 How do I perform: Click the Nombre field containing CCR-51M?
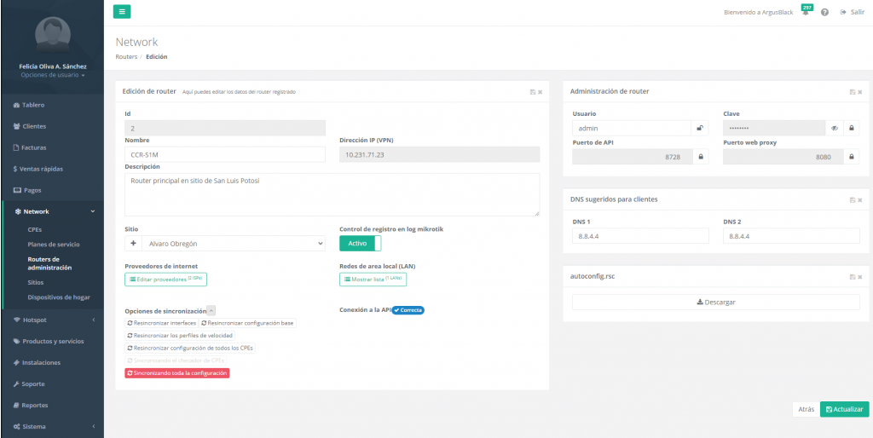tap(225, 154)
